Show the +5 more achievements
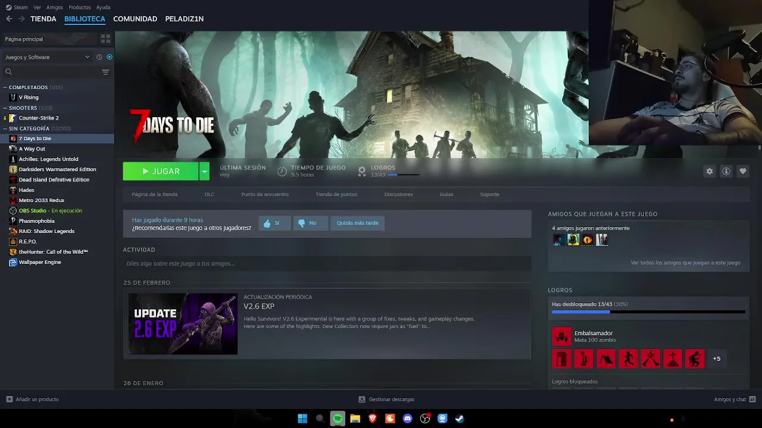 coord(717,358)
